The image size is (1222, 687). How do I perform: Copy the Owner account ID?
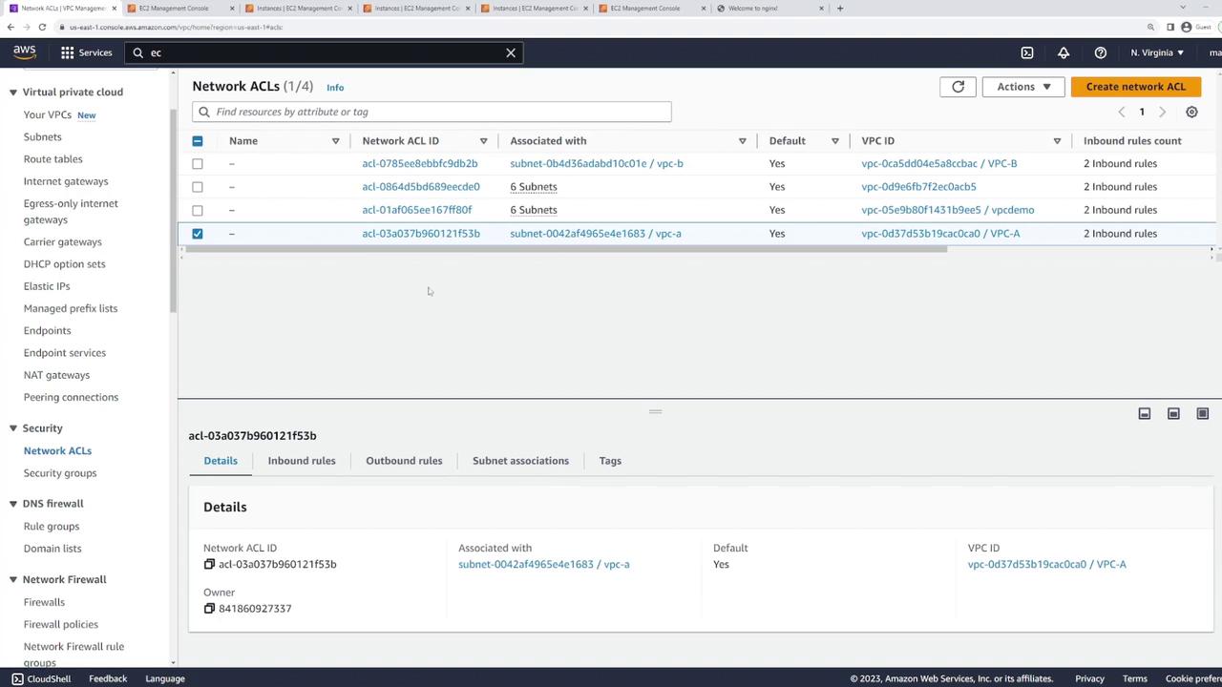click(x=209, y=609)
